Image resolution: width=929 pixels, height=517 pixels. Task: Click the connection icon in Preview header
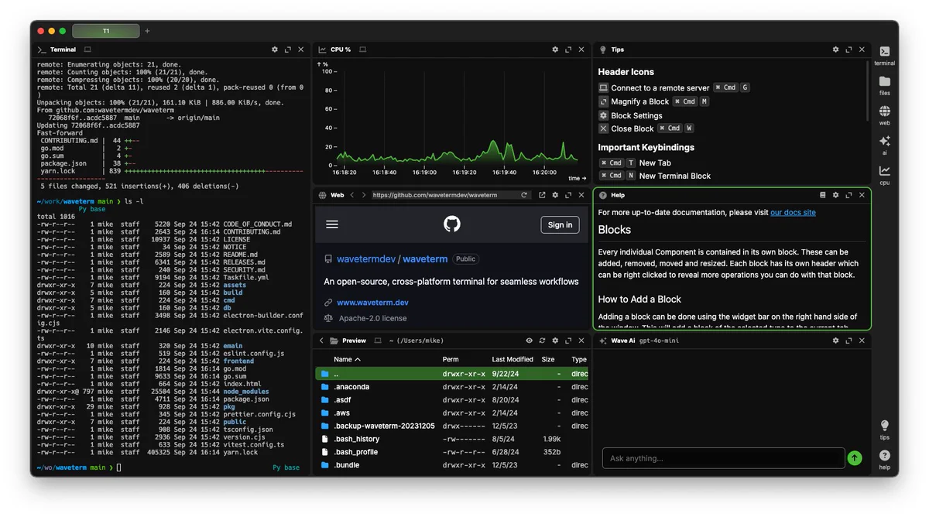tap(378, 341)
